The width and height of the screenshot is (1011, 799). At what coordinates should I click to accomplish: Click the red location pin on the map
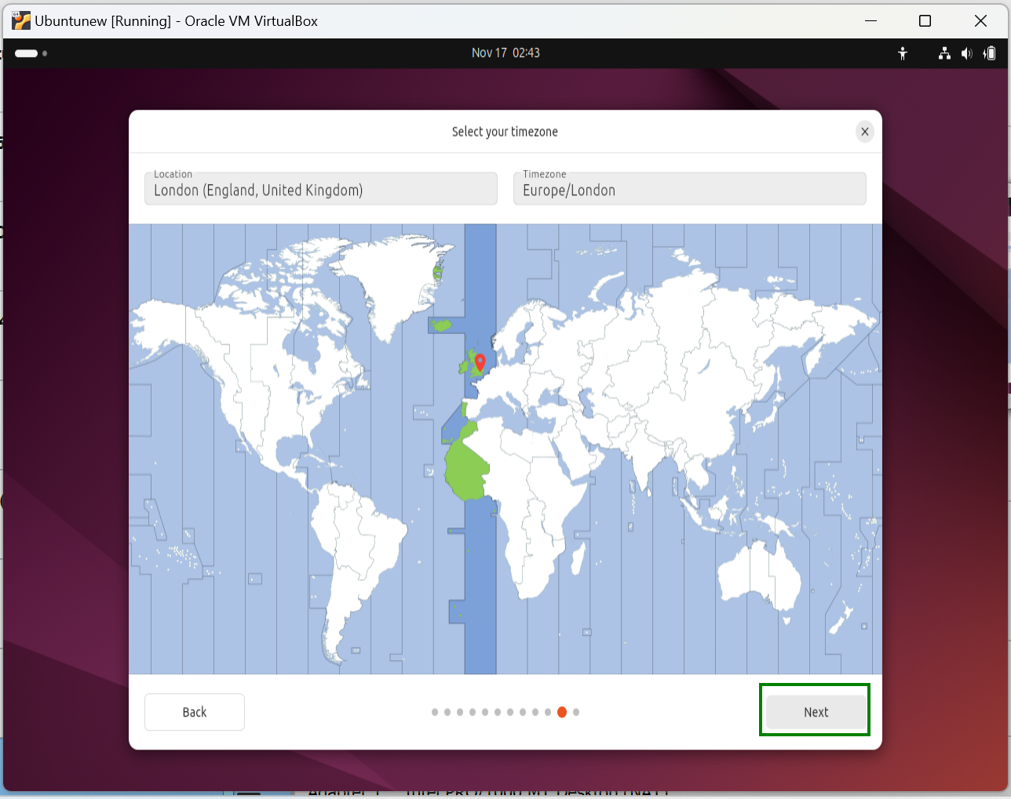(x=480, y=362)
